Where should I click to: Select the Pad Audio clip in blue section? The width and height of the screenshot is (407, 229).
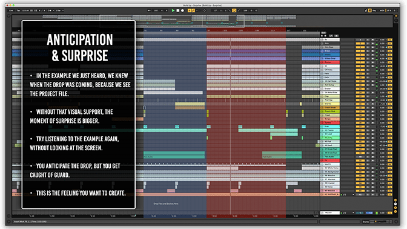coord(174,157)
